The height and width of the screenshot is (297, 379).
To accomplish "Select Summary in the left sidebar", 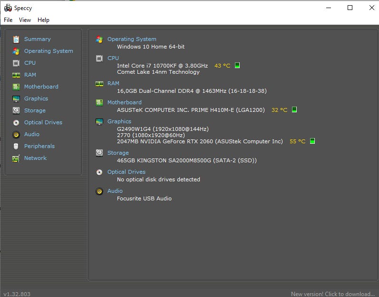I will [x=37, y=39].
